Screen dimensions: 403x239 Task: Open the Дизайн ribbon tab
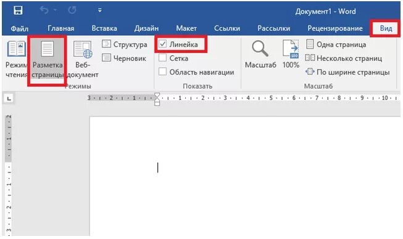click(146, 28)
